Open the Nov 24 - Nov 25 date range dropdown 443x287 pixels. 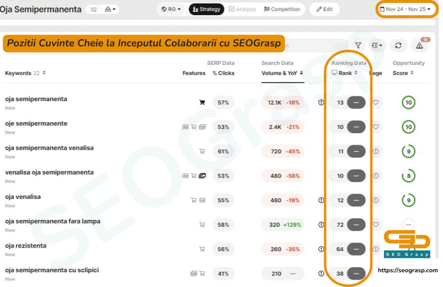(405, 9)
